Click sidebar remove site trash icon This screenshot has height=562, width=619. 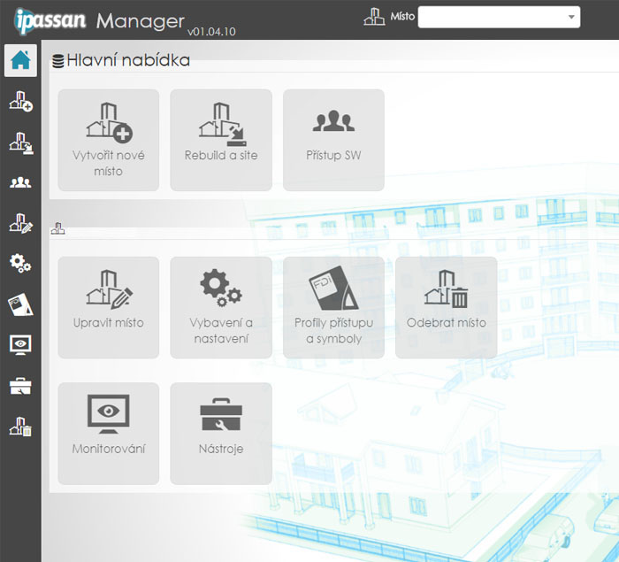[x=20, y=427]
